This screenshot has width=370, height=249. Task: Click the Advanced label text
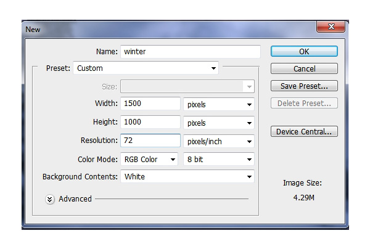(x=75, y=199)
